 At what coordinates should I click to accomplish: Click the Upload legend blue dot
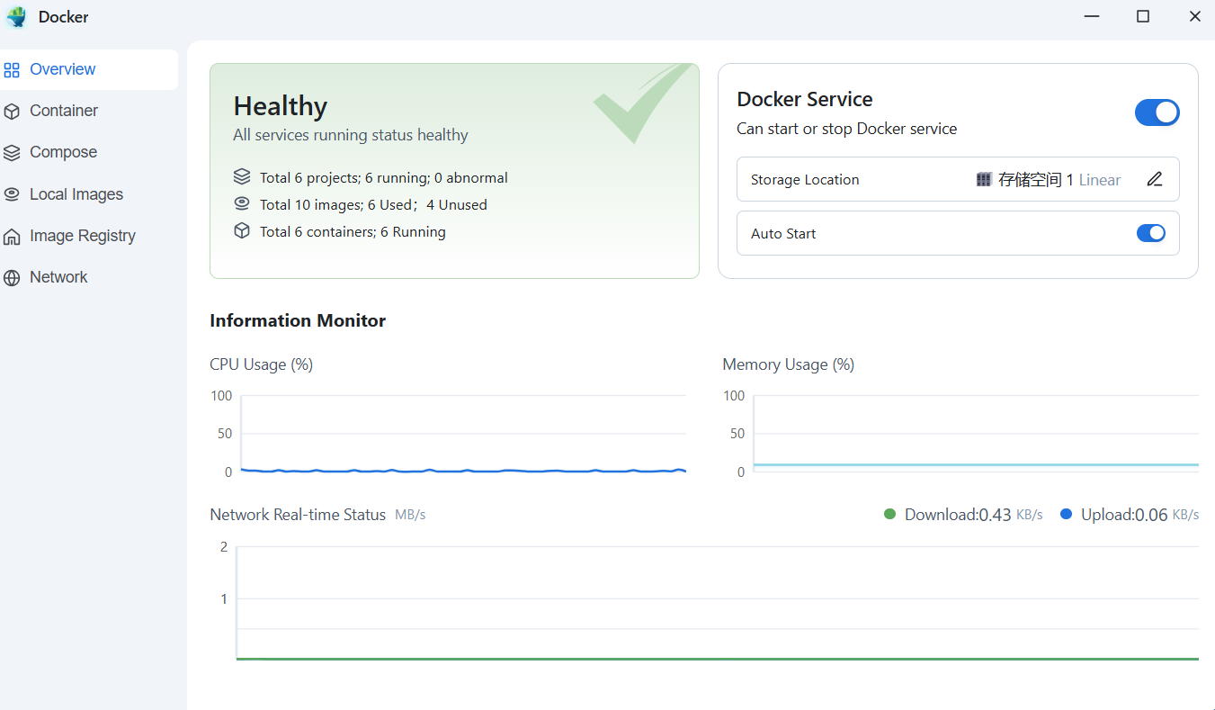coord(1067,515)
